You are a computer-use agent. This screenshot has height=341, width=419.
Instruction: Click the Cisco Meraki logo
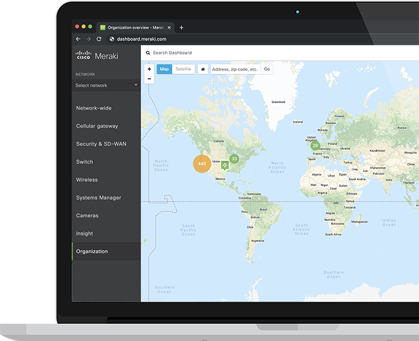click(97, 55)
